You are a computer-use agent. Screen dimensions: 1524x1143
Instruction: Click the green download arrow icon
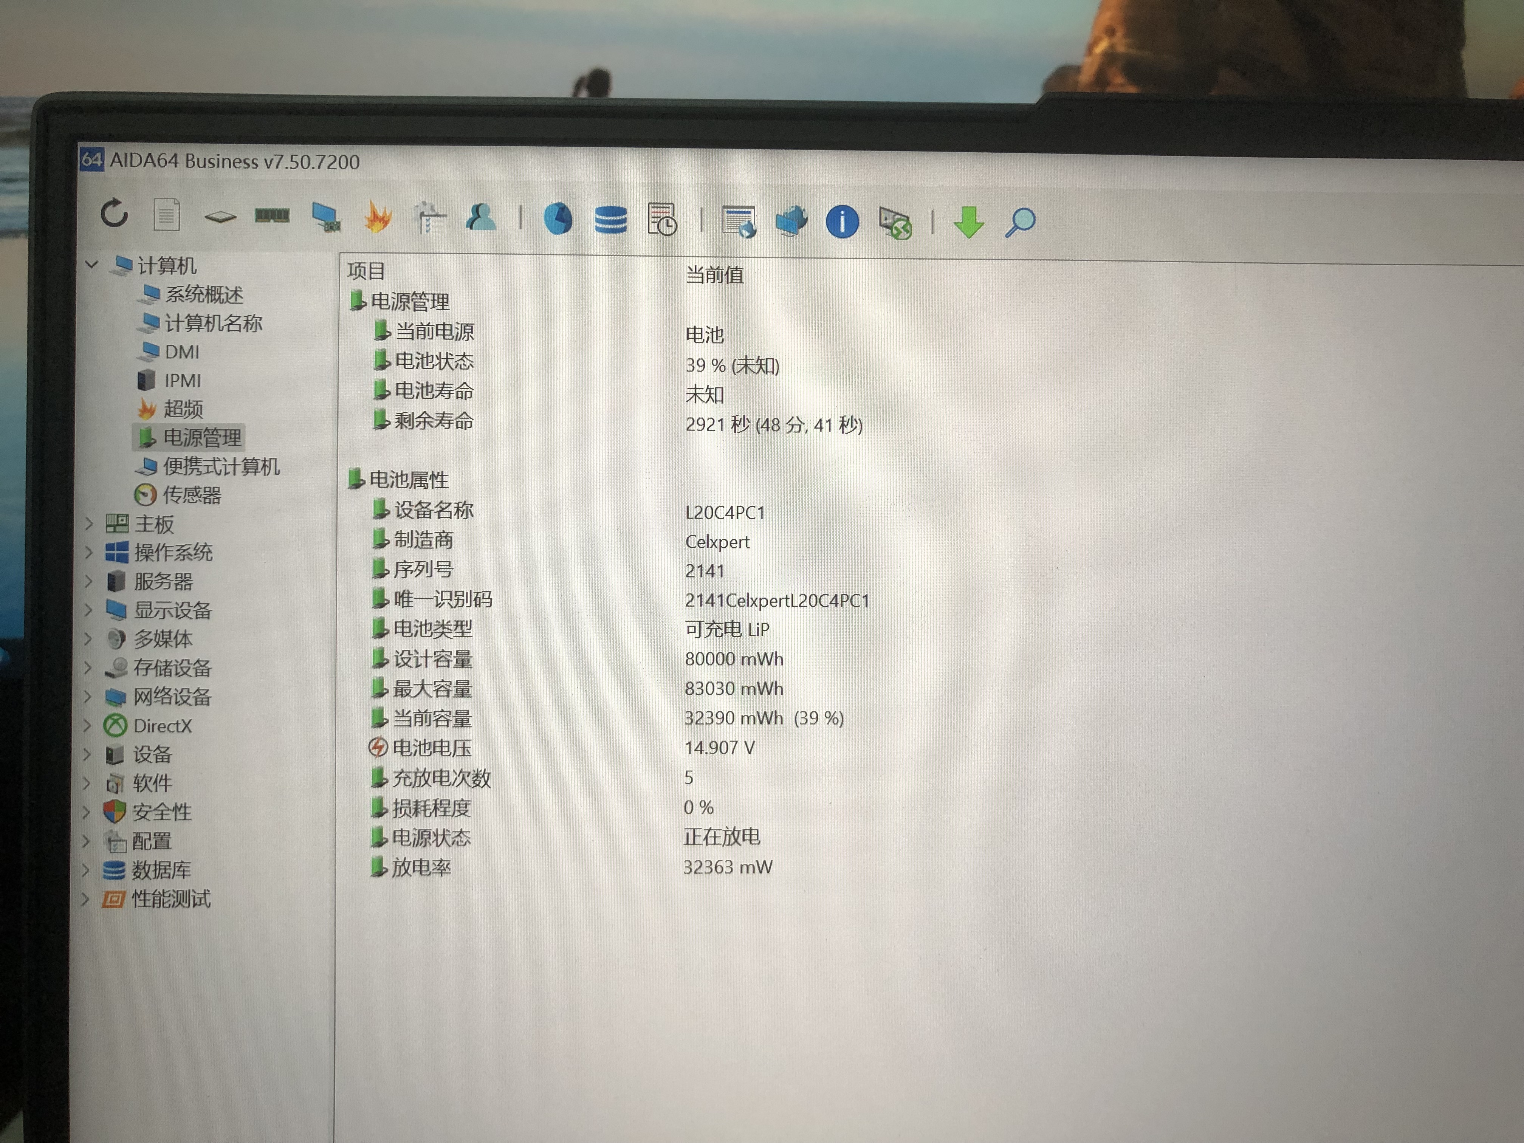[x=969, y=223]
